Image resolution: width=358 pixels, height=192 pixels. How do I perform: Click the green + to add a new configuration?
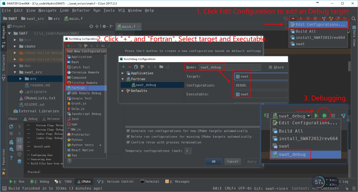68,46
